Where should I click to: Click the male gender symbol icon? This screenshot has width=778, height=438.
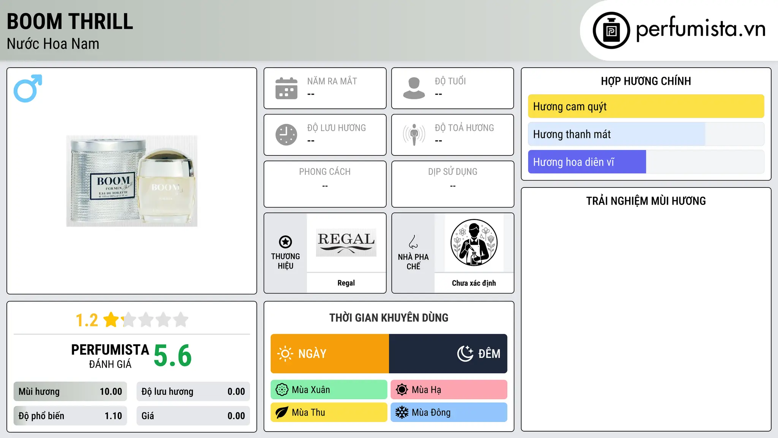(28, 88)
